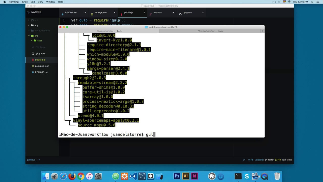
Task: Expand the app folder in tree
Action: coord(29,25)
